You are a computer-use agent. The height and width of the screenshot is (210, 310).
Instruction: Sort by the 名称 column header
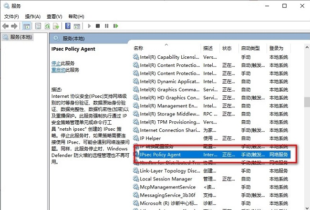pyautogui.click(x=166, y=48)
